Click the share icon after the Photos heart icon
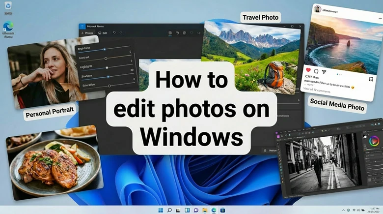This screenshot has height=214, width=383. coord(198,33)
